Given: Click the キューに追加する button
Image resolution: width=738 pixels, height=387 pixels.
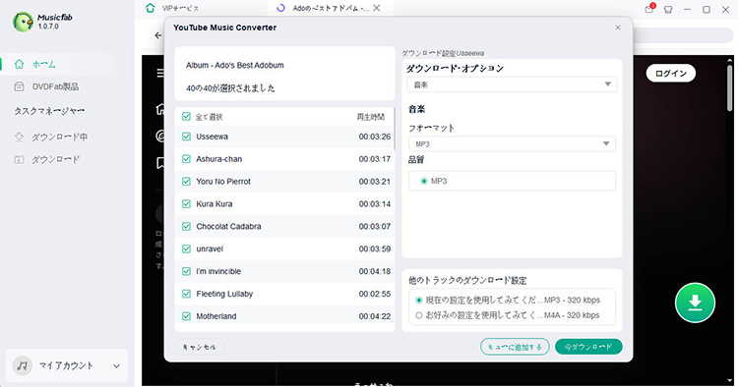Looking at the screenshot, I should (515, 347).
